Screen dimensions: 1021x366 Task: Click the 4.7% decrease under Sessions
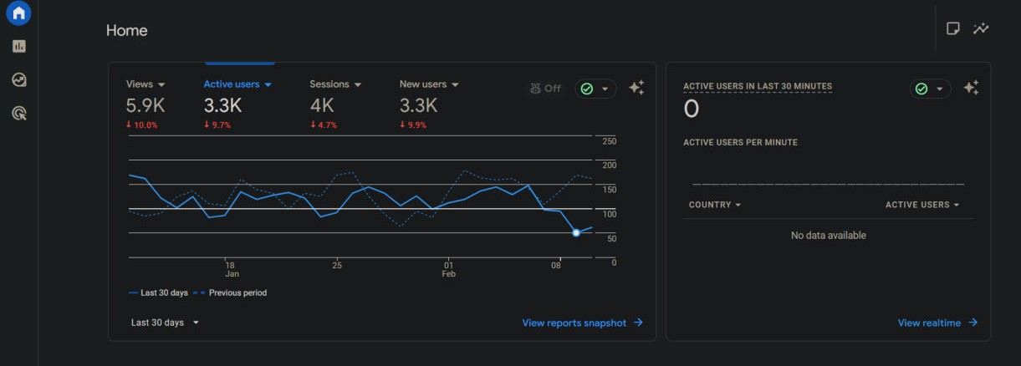click(324, 125)
